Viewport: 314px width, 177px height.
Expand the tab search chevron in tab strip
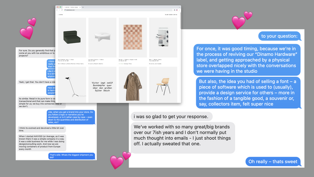[179, 7]
